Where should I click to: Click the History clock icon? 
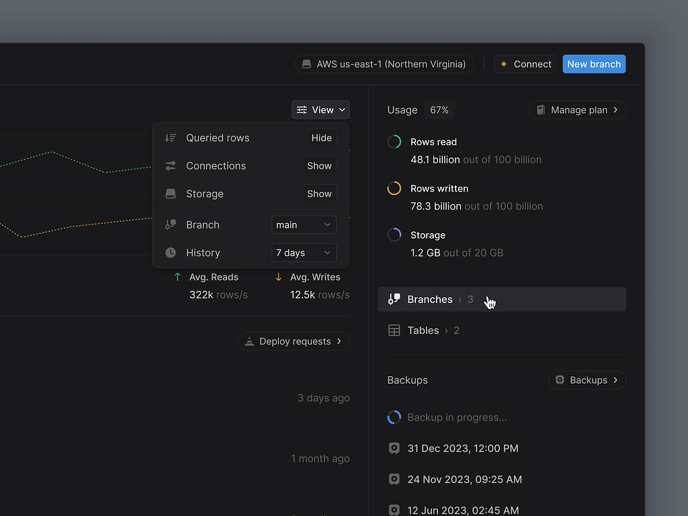tap(171, 253)
